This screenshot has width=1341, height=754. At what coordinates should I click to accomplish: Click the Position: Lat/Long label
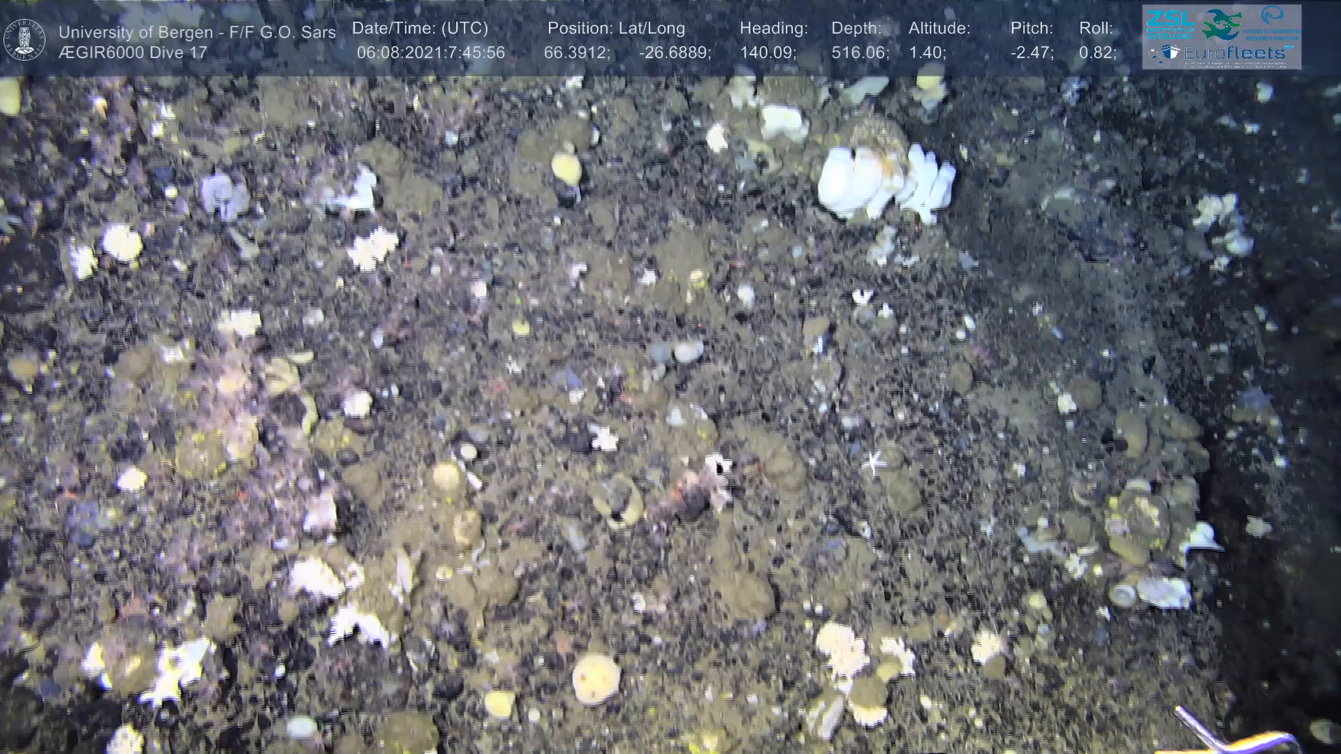[616, 29]
